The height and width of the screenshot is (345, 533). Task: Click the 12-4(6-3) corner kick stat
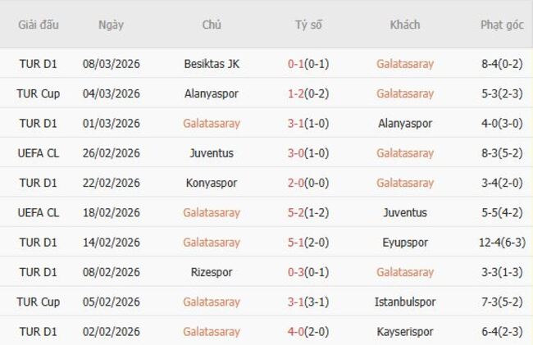(502, 243)
